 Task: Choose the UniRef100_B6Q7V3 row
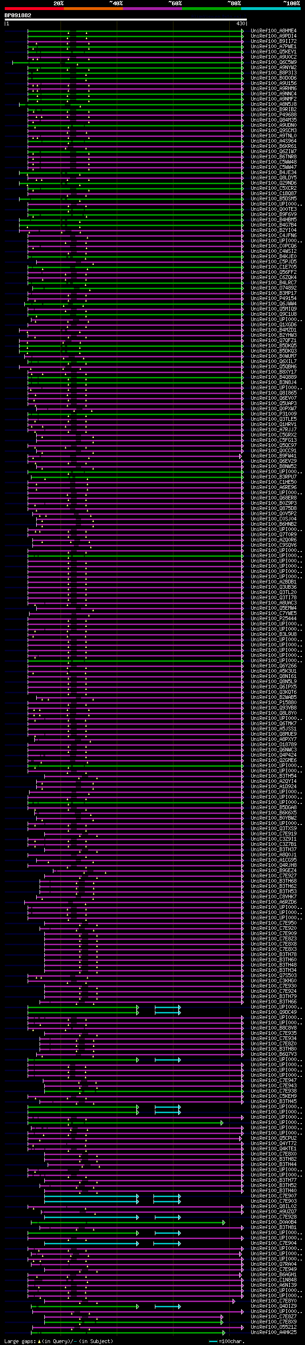pos(274,1053)
